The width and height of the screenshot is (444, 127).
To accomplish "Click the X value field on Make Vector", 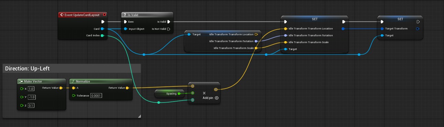I will coord(31,89).
